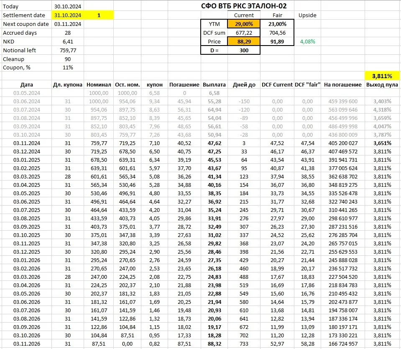
Task: Select the remaining nominal 375,01 in 03.09.2025 row
Action: pyautogui.click(x=128, y=227)
